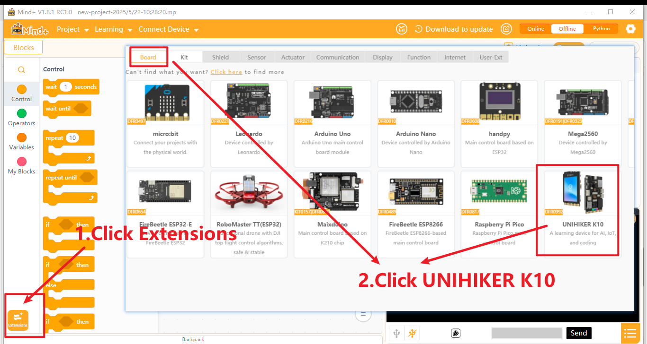Click the USB connect serial icon

pyautogui.click(x=396, y=333)
